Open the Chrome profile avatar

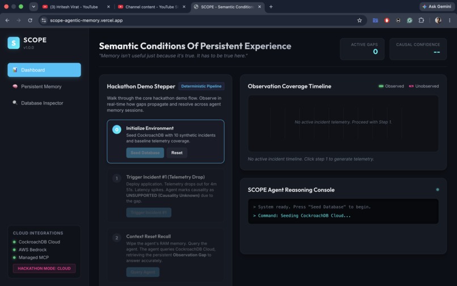438,20
